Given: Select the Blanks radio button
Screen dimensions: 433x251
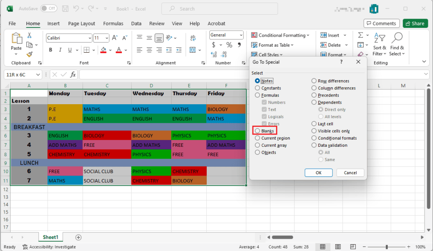Looking at the screenshot, I should pos(258,131).
